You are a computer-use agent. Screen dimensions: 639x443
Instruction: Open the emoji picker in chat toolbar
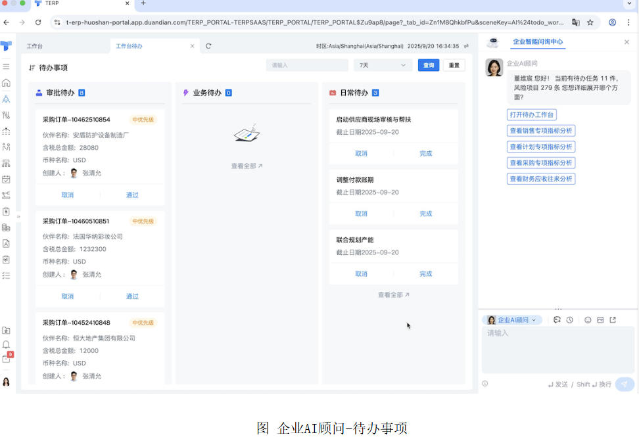[x=588, y=320]
